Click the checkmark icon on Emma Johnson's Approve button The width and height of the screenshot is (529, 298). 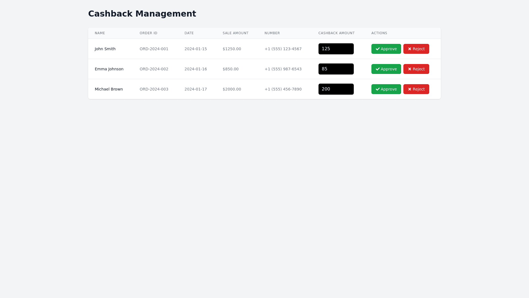(378, 69)
